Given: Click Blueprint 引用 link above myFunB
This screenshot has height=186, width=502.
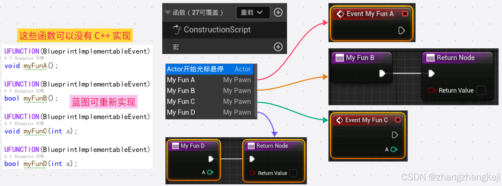Looking at the screenshot, I should click(24, 91).
